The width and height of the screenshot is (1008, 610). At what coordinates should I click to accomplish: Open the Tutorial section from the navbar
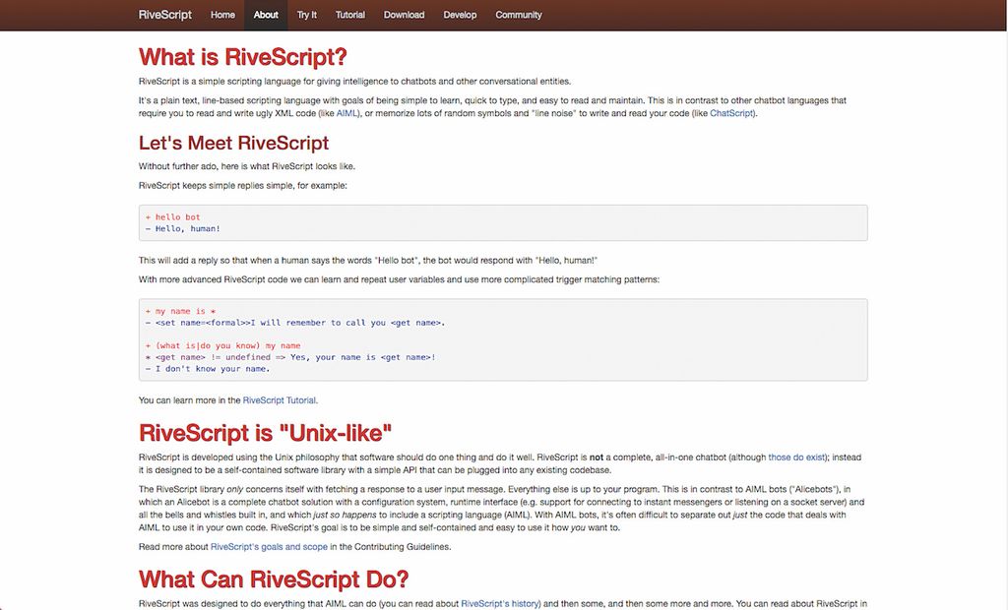tap(349, 15)
